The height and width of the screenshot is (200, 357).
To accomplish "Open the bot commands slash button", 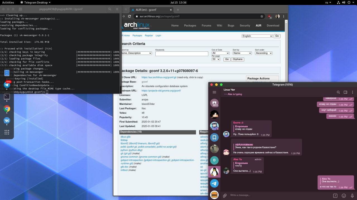I will (x=336, y=196).
